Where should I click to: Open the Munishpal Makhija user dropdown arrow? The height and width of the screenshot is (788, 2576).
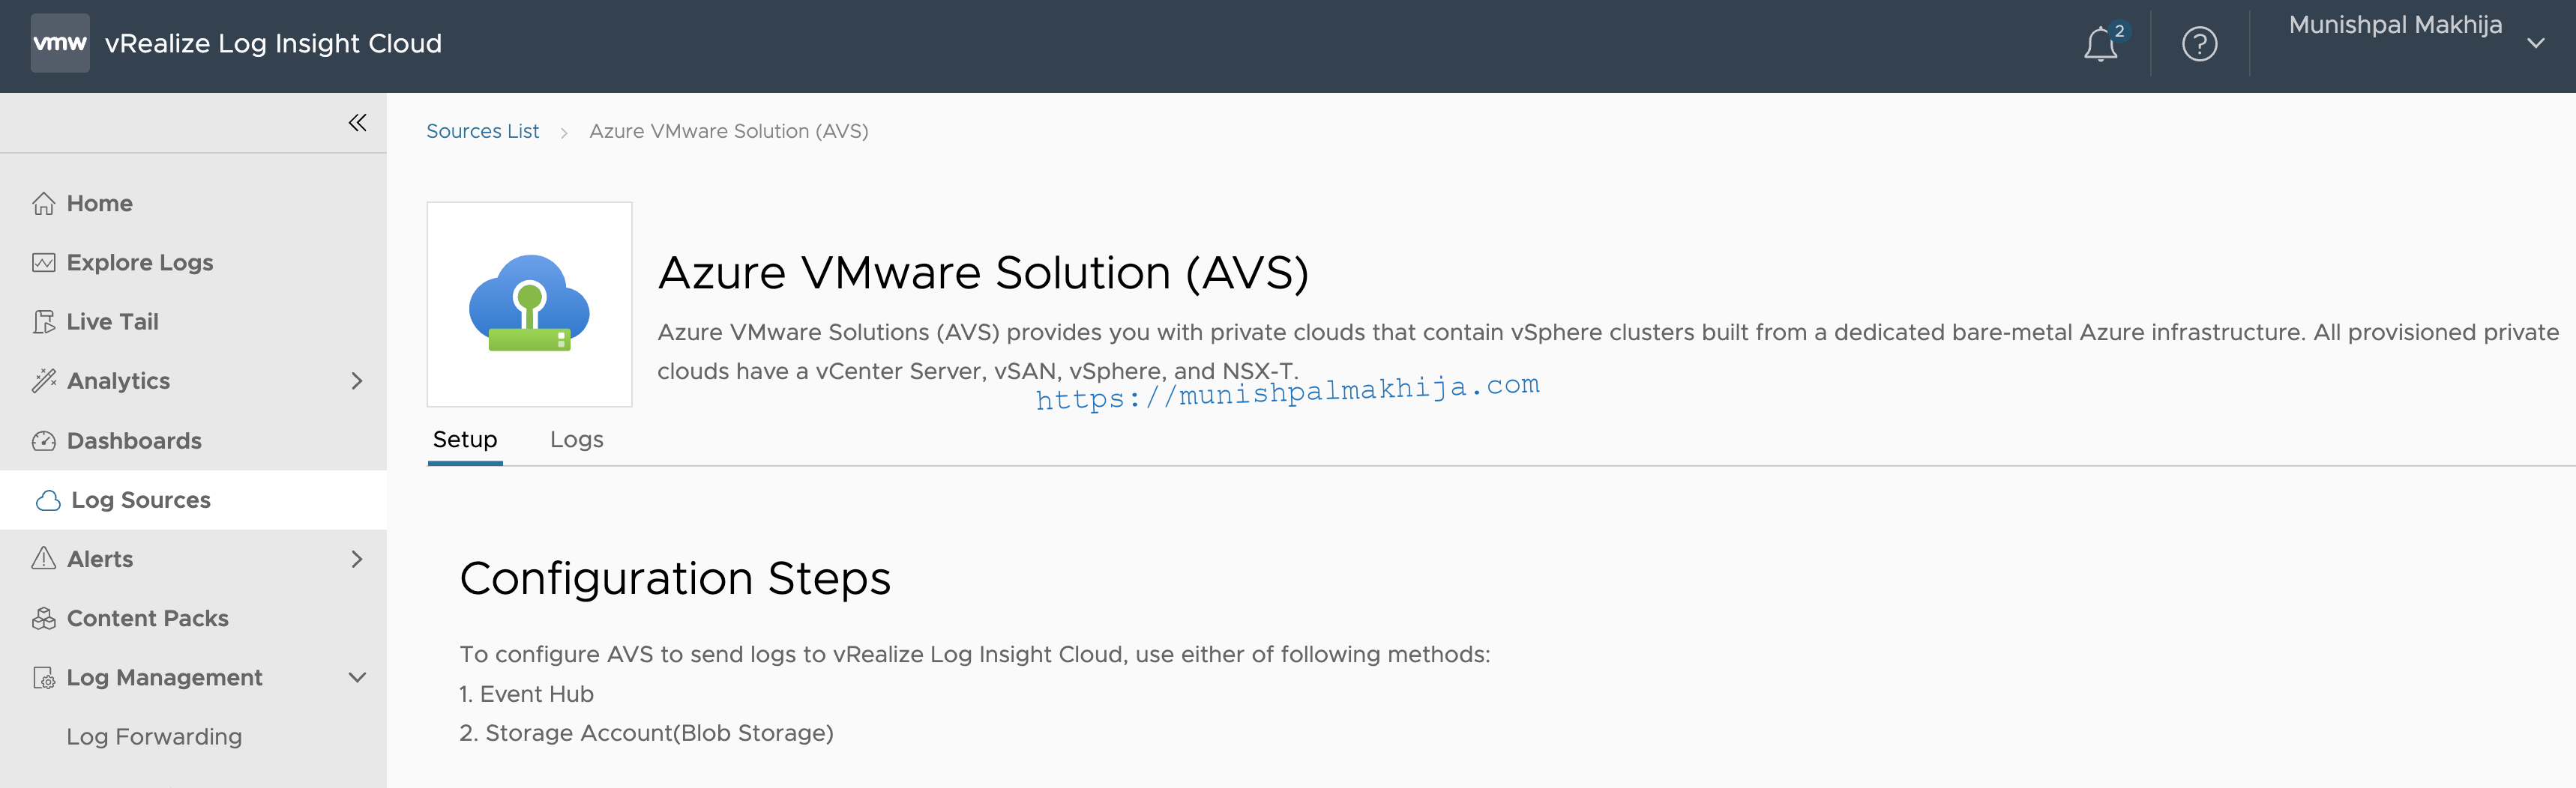[x=2535, y=43]
